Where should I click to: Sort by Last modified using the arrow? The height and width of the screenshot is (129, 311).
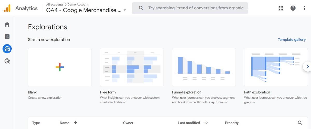206,123
